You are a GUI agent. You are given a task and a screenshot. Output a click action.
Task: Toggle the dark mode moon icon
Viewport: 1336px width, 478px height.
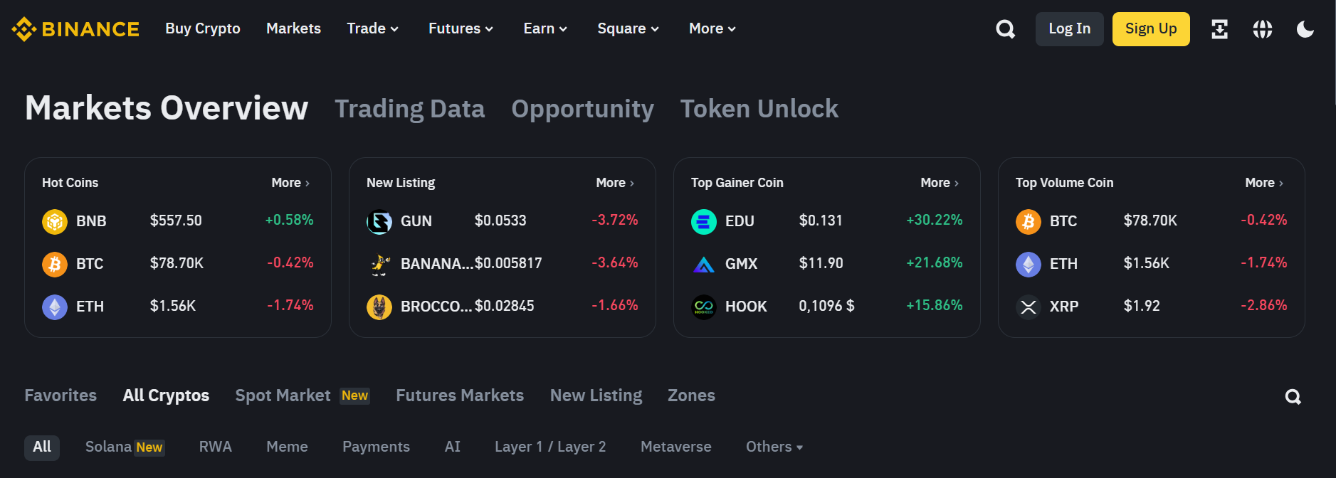coord(1305,29)
